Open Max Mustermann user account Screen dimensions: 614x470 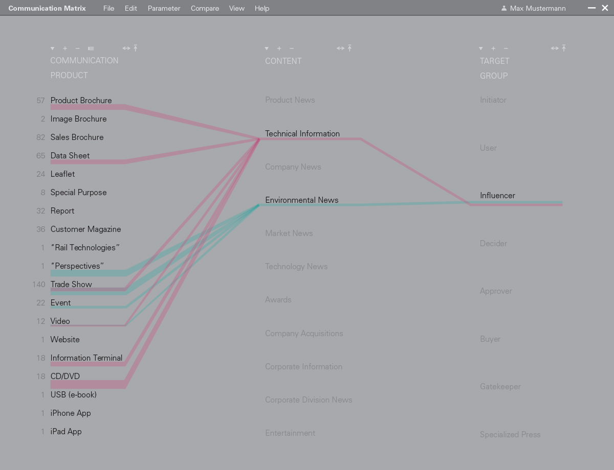pos(534,8)
